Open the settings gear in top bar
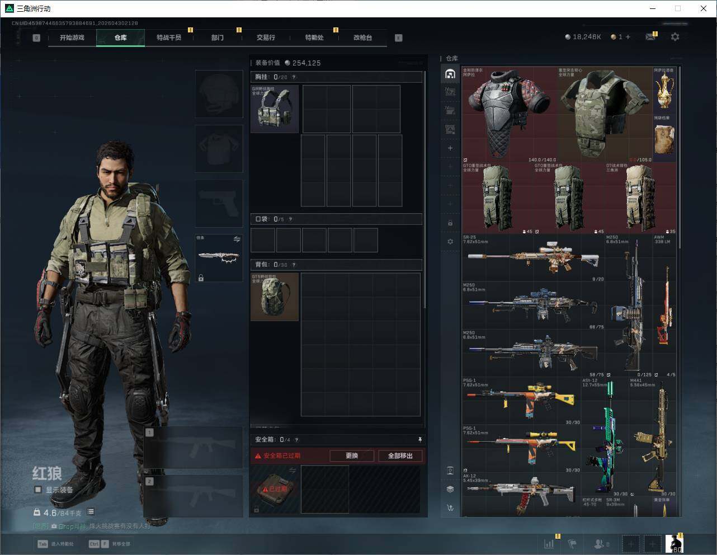Image resolution: width=717 pixels, height=555 pixels. coord(675,37)
